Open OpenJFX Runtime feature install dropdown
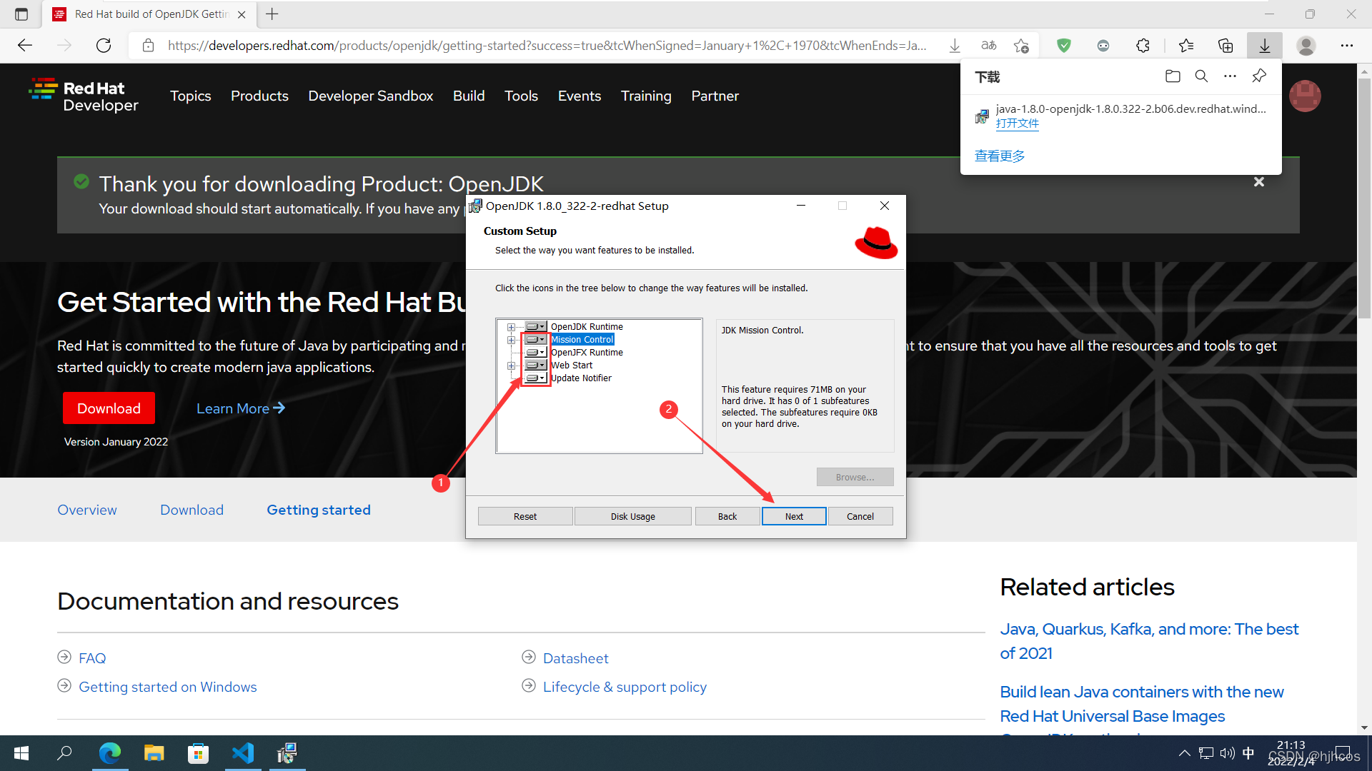The width and height of the screenshot is (1372, 771). 536,353
